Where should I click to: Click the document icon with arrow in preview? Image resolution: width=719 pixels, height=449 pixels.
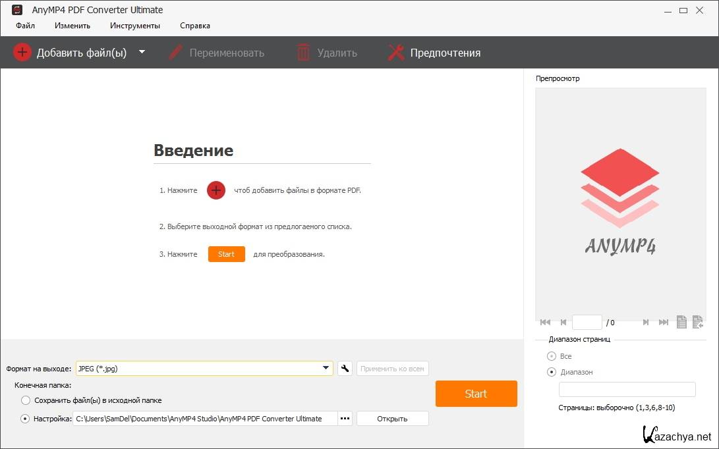[697, 322]
